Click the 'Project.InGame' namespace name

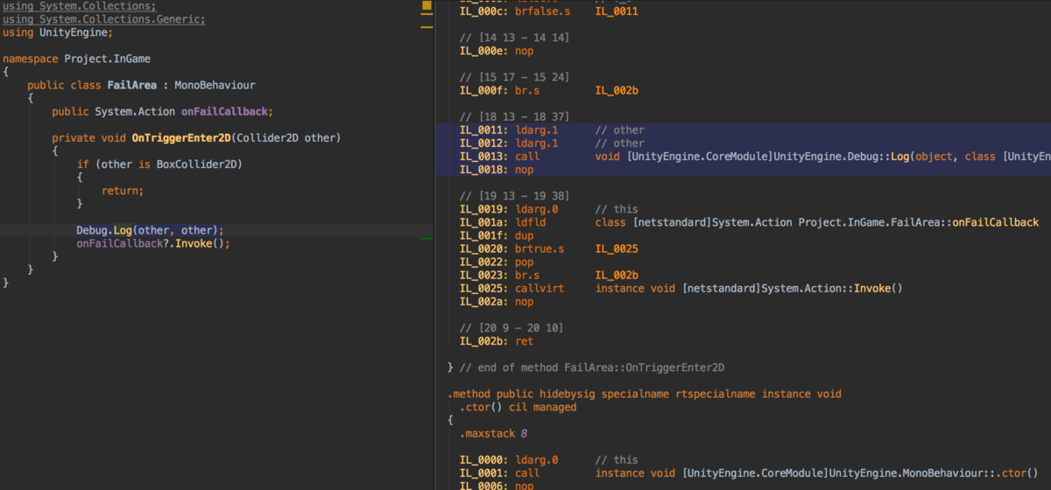[x=108, y=59]
